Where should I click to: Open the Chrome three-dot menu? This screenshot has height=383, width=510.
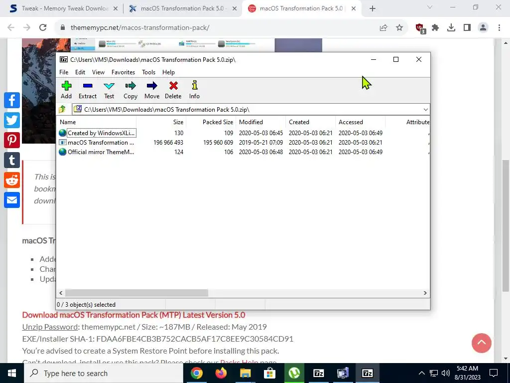tap(499, 28)
